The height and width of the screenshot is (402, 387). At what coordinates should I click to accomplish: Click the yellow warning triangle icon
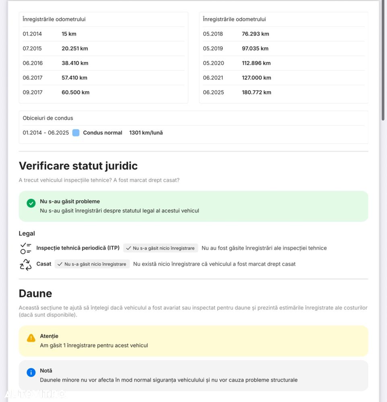click(x=31, y=338)
